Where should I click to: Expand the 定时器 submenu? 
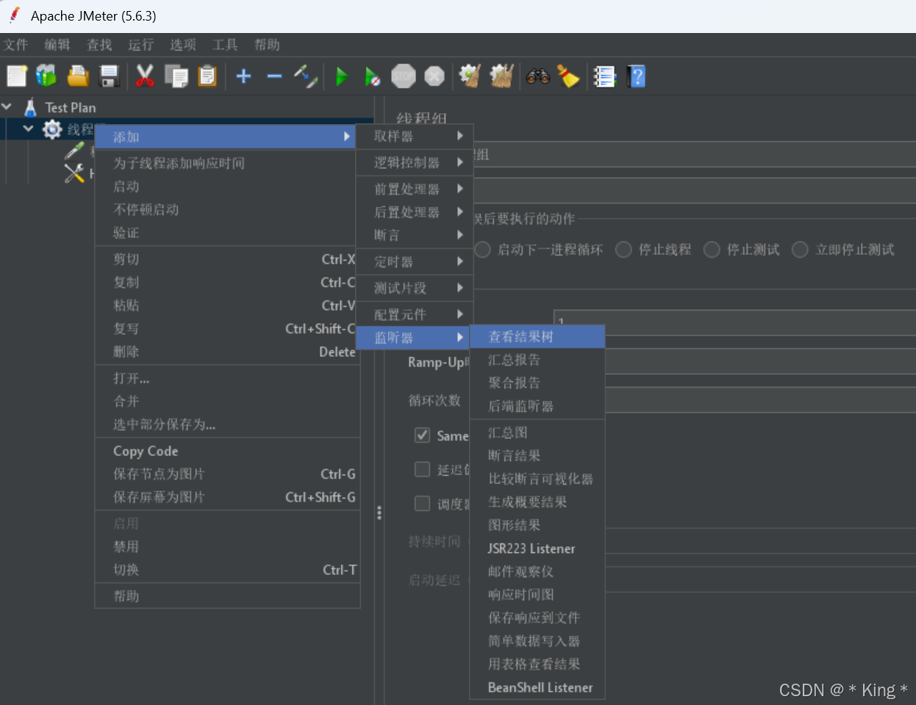[x=415, y=261]
